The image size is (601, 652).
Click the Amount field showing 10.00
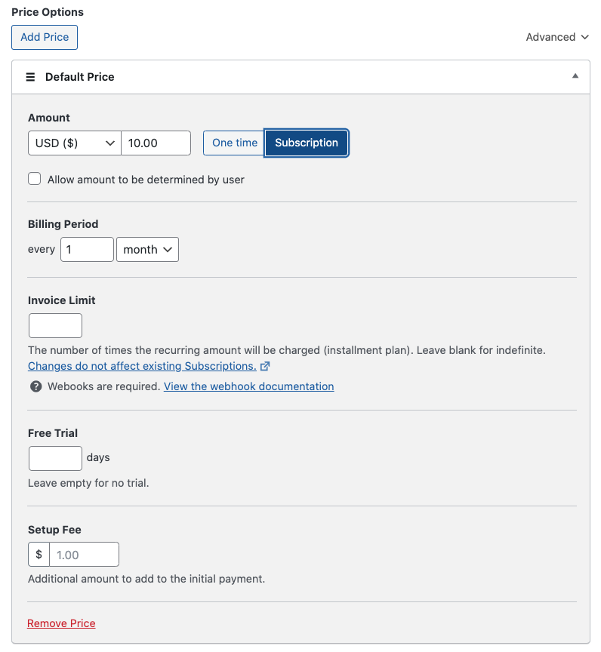(x=156, y=143)
